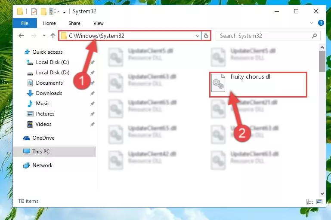Screen dimensions: 331x220
Task: Expand the address bar history dropdown
Action: pyautogui.click(x=198, y=36)
